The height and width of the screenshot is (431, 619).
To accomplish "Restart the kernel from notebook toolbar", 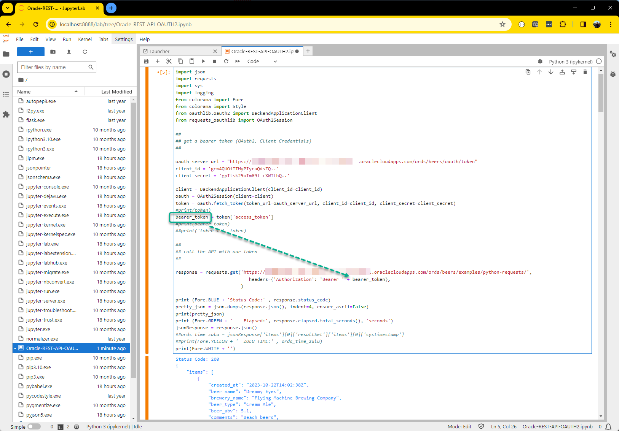I will (226, 61).
